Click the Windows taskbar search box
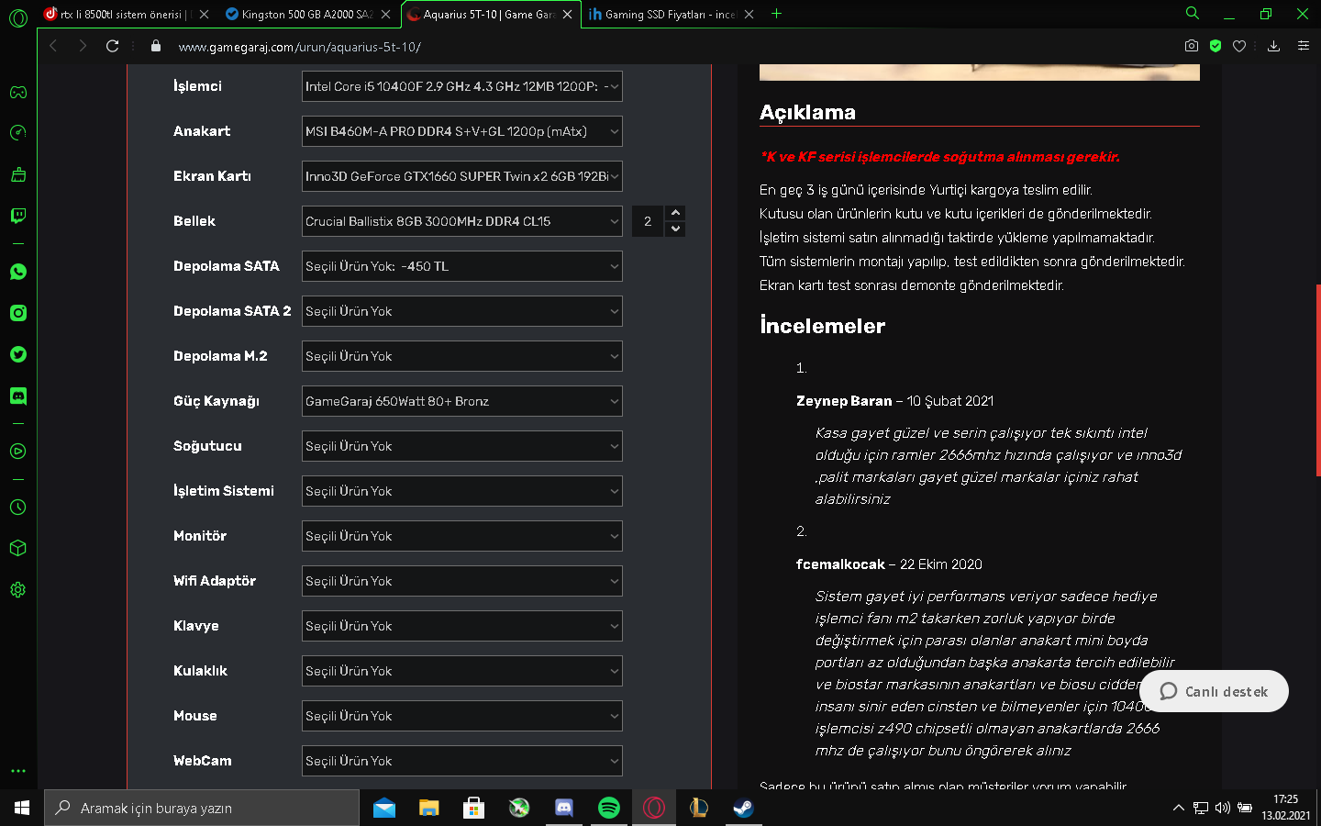Screen dimensions: 1321x826 pos(202,808)
